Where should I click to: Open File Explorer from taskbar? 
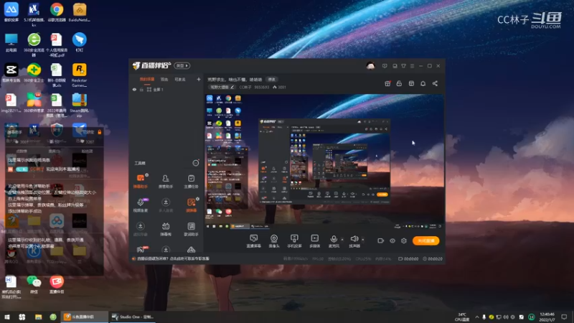point(38,317)
